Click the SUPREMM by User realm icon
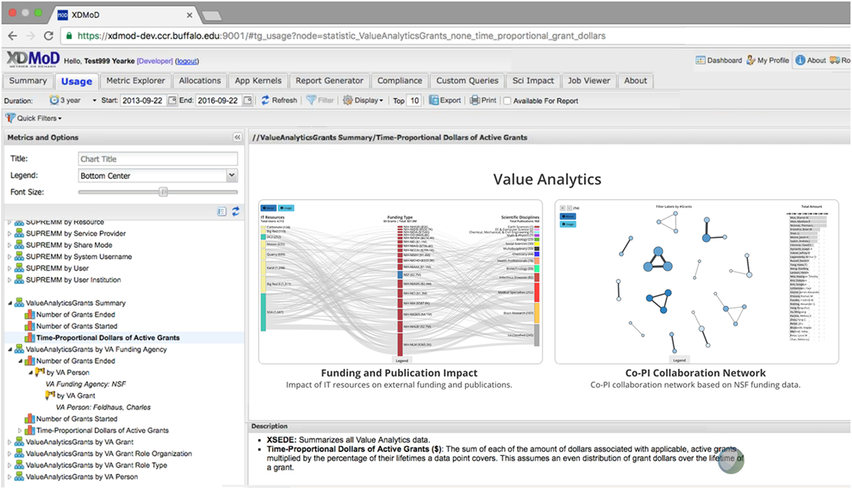The image size is (852, 489). 19,268
